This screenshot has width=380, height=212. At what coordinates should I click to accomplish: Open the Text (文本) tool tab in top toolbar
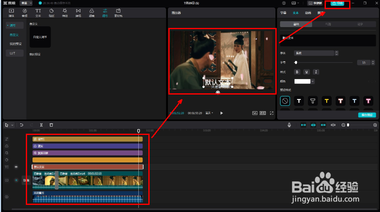point(38,12)
